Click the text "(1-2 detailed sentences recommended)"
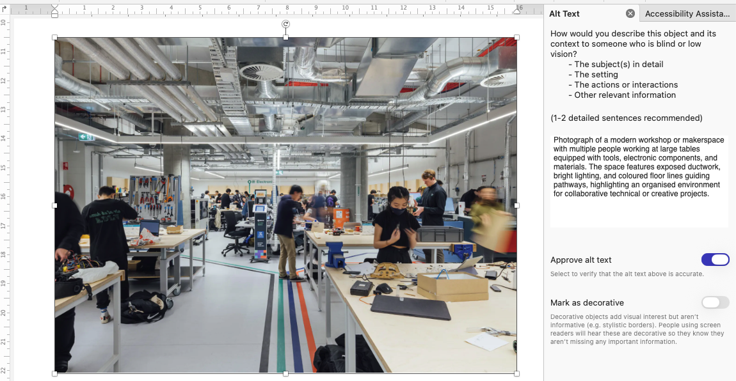This screenshot has height=381, width=736. 626,118
